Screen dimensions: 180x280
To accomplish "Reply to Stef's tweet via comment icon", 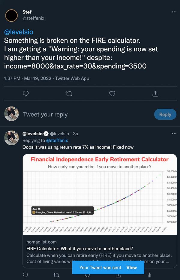I will pos(26,94).
